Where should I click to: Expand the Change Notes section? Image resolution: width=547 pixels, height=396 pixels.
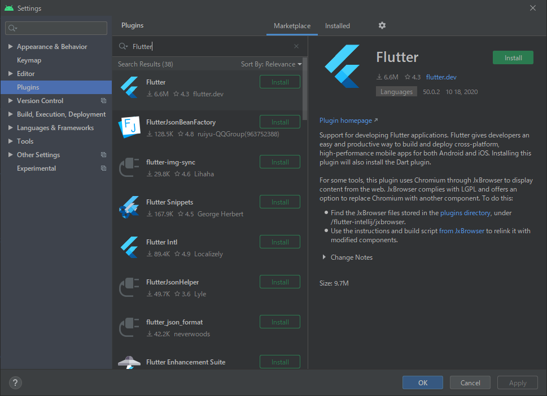click(324, 257)
